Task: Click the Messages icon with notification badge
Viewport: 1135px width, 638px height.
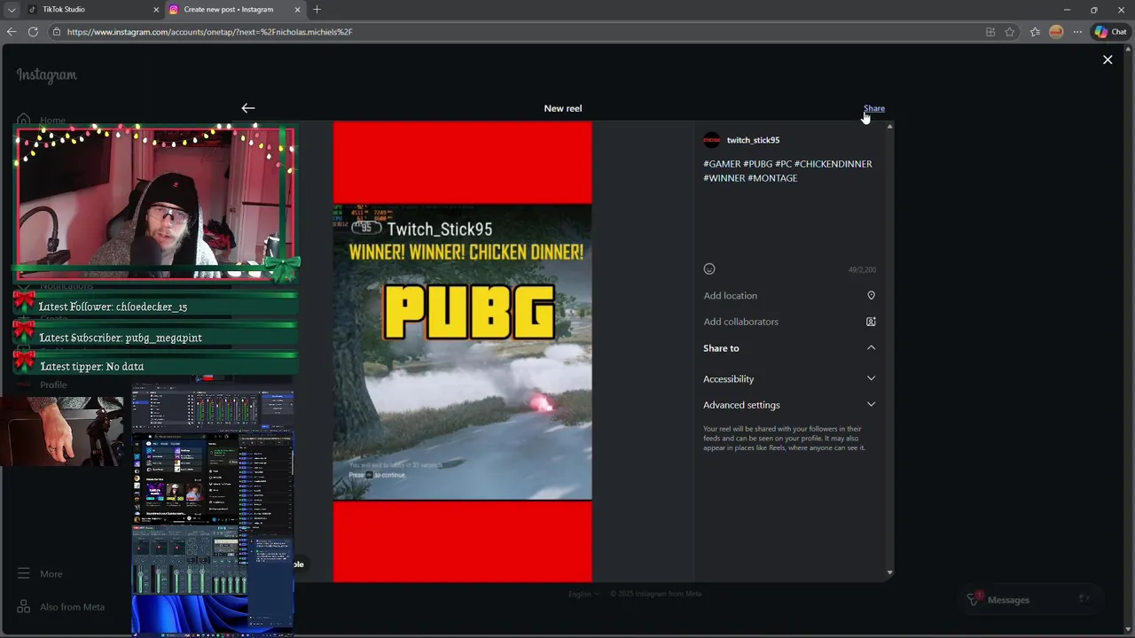Action: click(x=974, y=600)
